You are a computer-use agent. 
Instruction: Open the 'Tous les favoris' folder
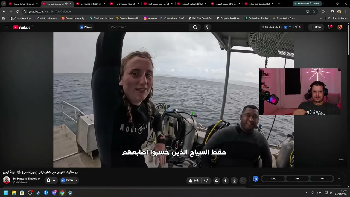coord(338,18)
